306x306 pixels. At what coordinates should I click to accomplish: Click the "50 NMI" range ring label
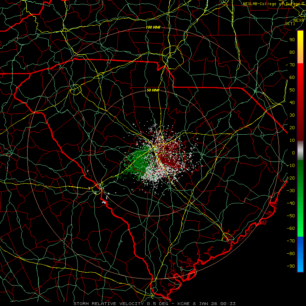coord(153,90)
